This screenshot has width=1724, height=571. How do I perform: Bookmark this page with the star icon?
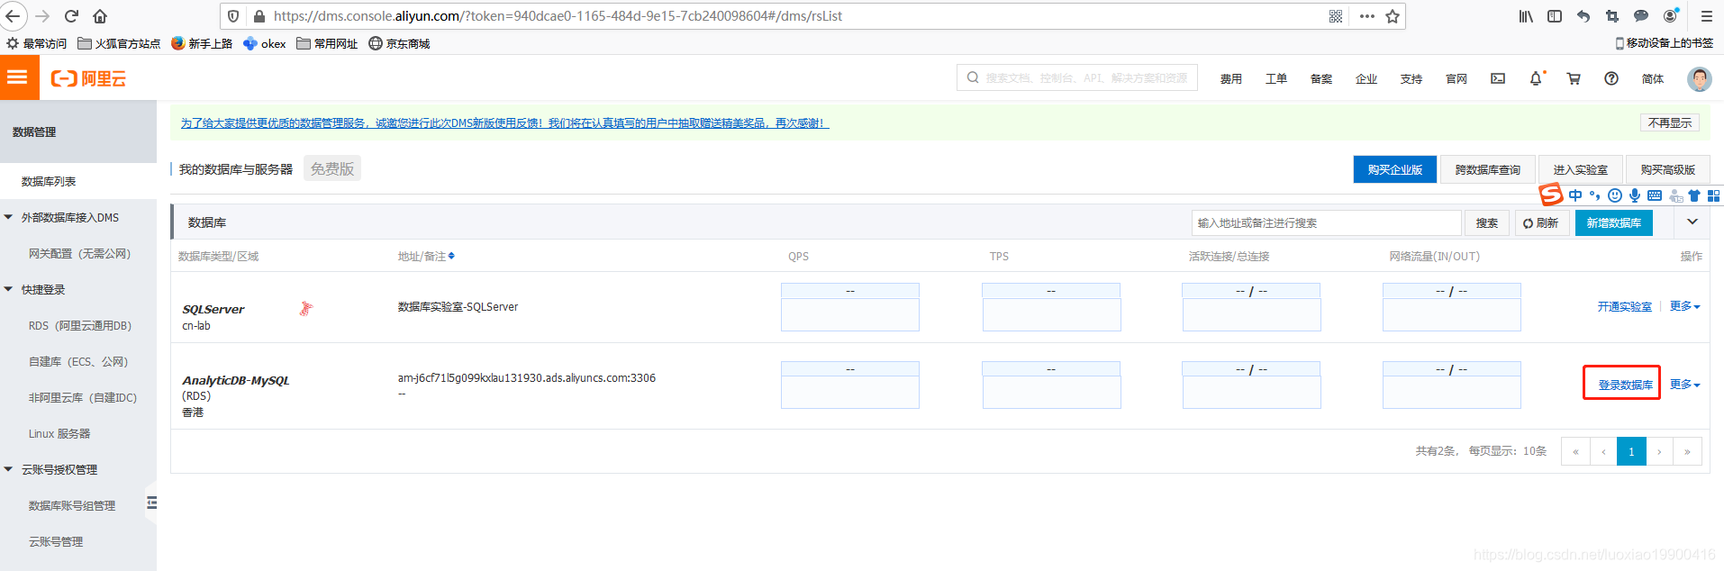point(1393,16)
